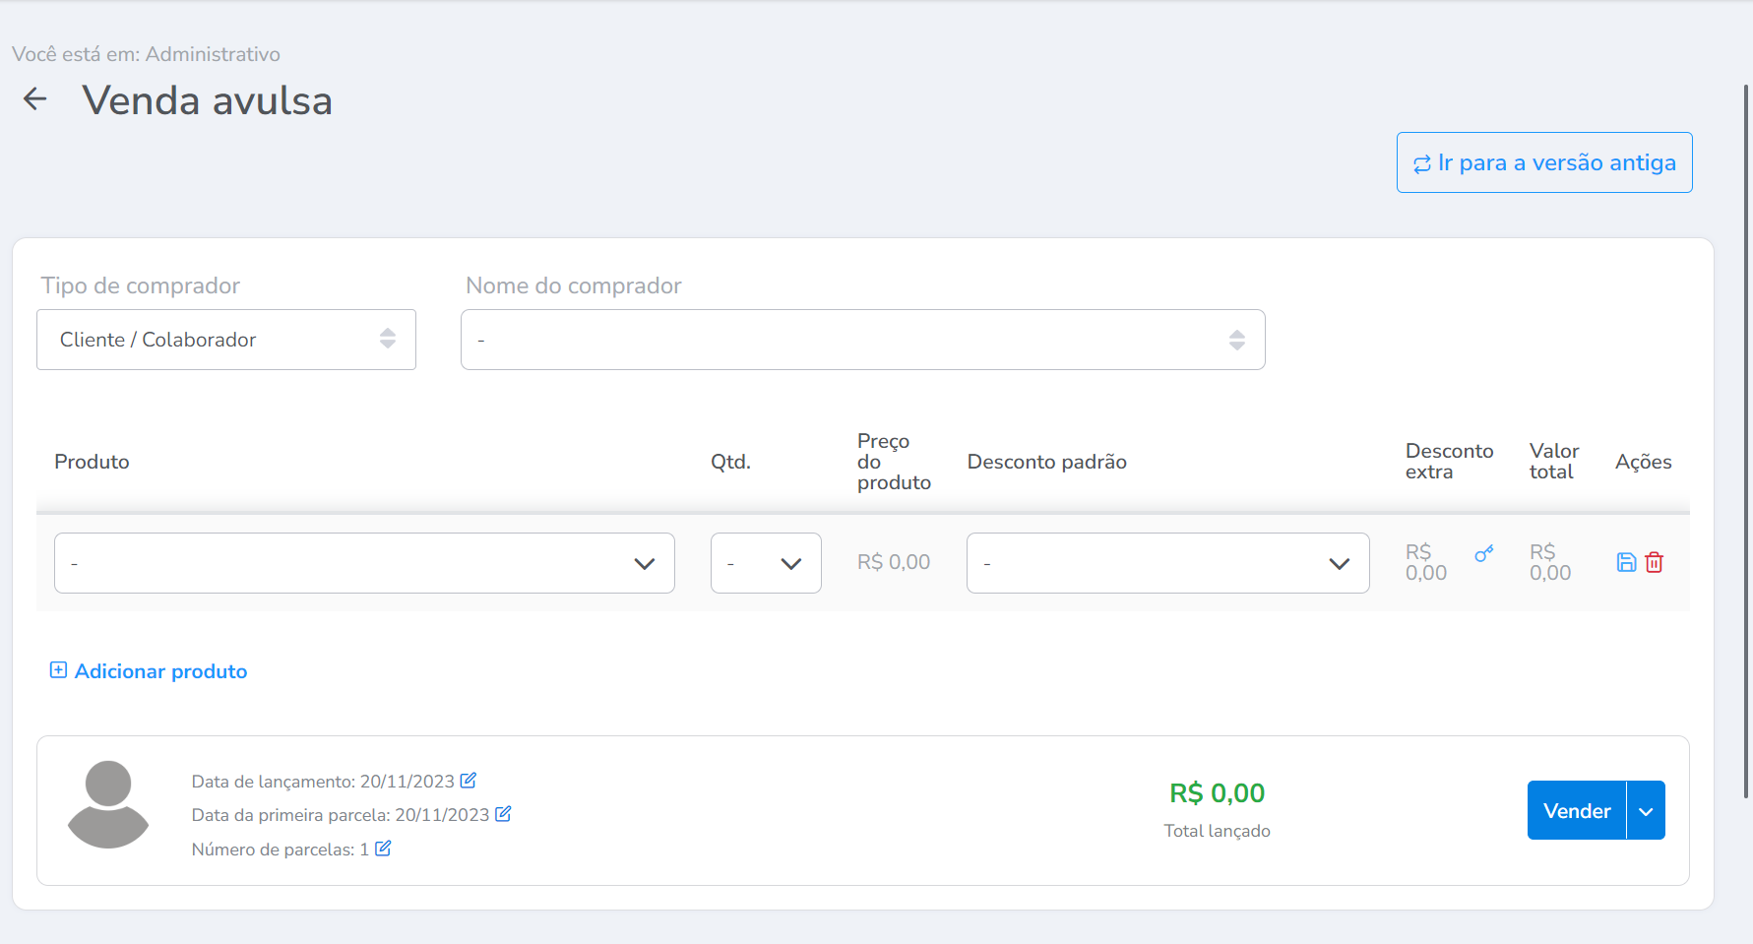The width and height of the screenshot is (1753, 944).
Task: Edit the Número de parcelas value
Action: [x=383, y=849]
